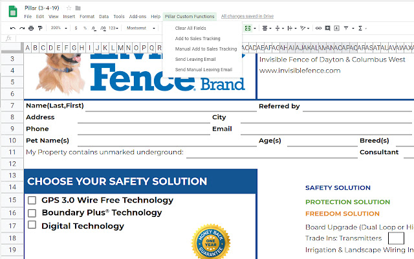Click the Pillar (3-4-19) document title
The height and width of the screenshot is (259, 414).
[x=41, y=8]
